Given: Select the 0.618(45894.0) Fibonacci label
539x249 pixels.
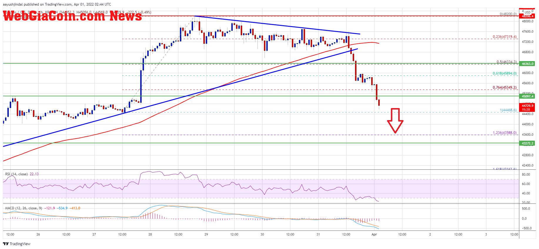Looking at the screenshot, I should pyautogui.click(x=505, y=73).
